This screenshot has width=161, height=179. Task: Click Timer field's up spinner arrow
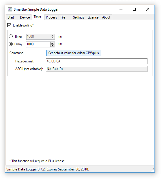point(53,36)
